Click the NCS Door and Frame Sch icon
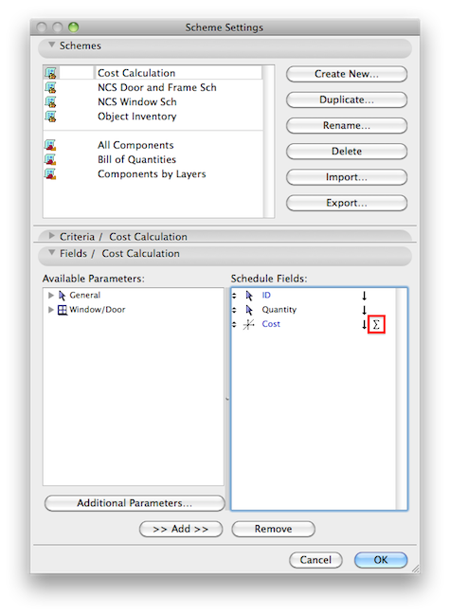 (50, 87)
